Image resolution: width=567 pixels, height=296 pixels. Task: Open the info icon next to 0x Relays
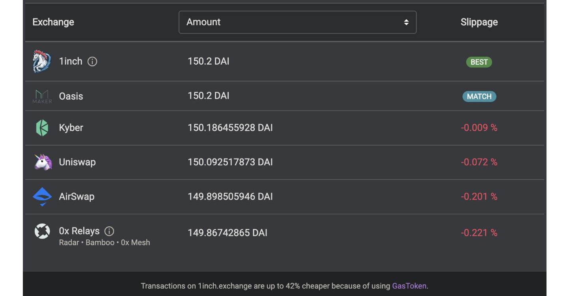pos(109,231)
